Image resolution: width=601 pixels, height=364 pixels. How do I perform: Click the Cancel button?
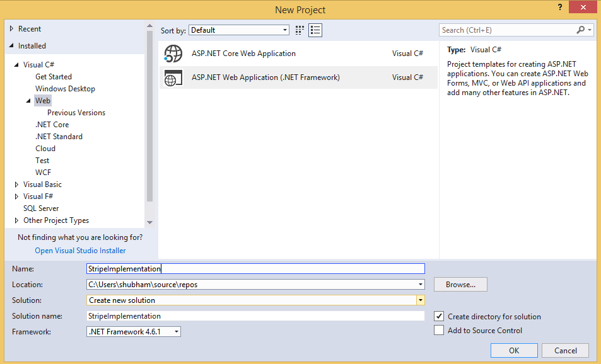565,350
